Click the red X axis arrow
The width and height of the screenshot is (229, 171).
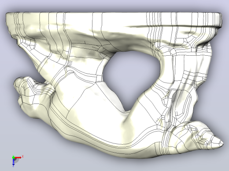pyautogui.click(x=18, y=157)
